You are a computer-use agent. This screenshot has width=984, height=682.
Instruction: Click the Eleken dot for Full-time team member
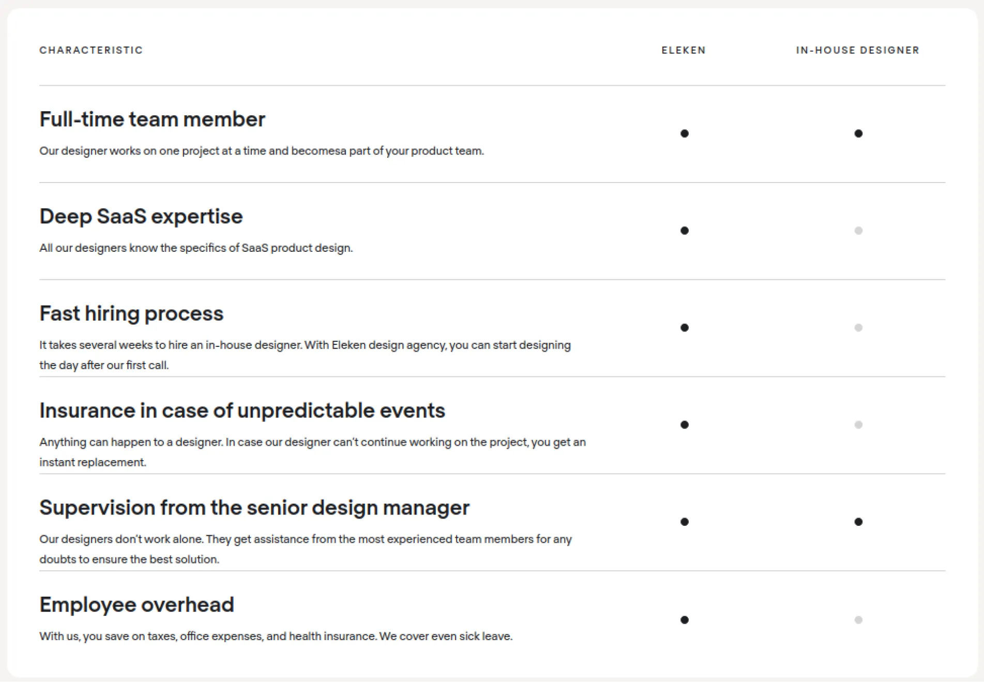pyautogui.click(x=685, y=133)
